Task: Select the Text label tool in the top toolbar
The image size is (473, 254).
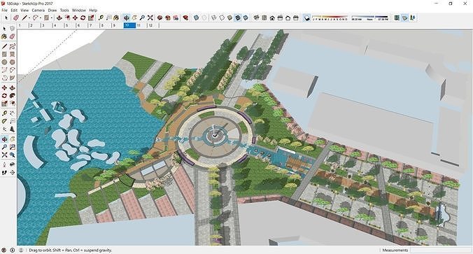Action: tap(108, 17)
